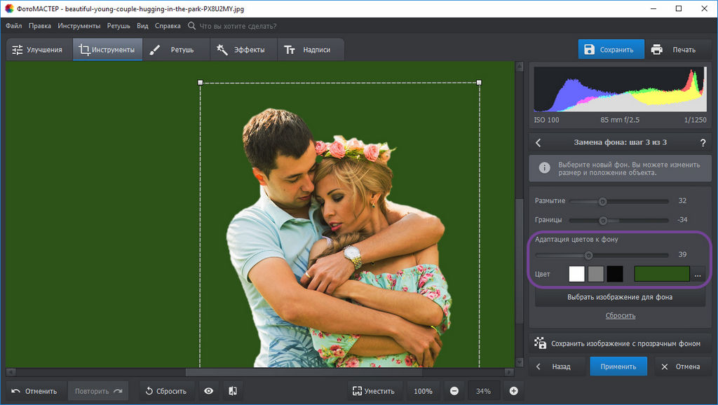
Task: Open the Инструменты menu
Action: (79, 26)
